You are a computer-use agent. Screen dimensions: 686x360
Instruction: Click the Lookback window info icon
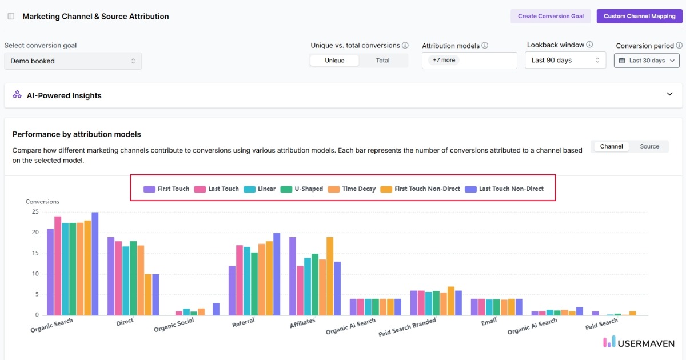click(x=589, y=44)
